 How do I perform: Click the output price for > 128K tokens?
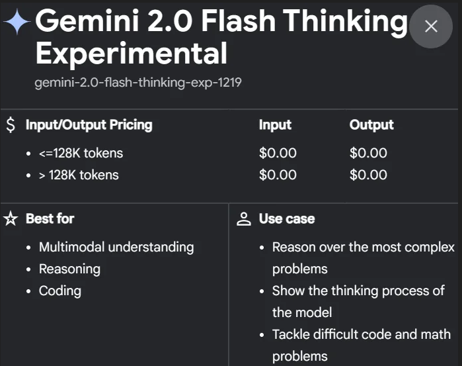368,175
